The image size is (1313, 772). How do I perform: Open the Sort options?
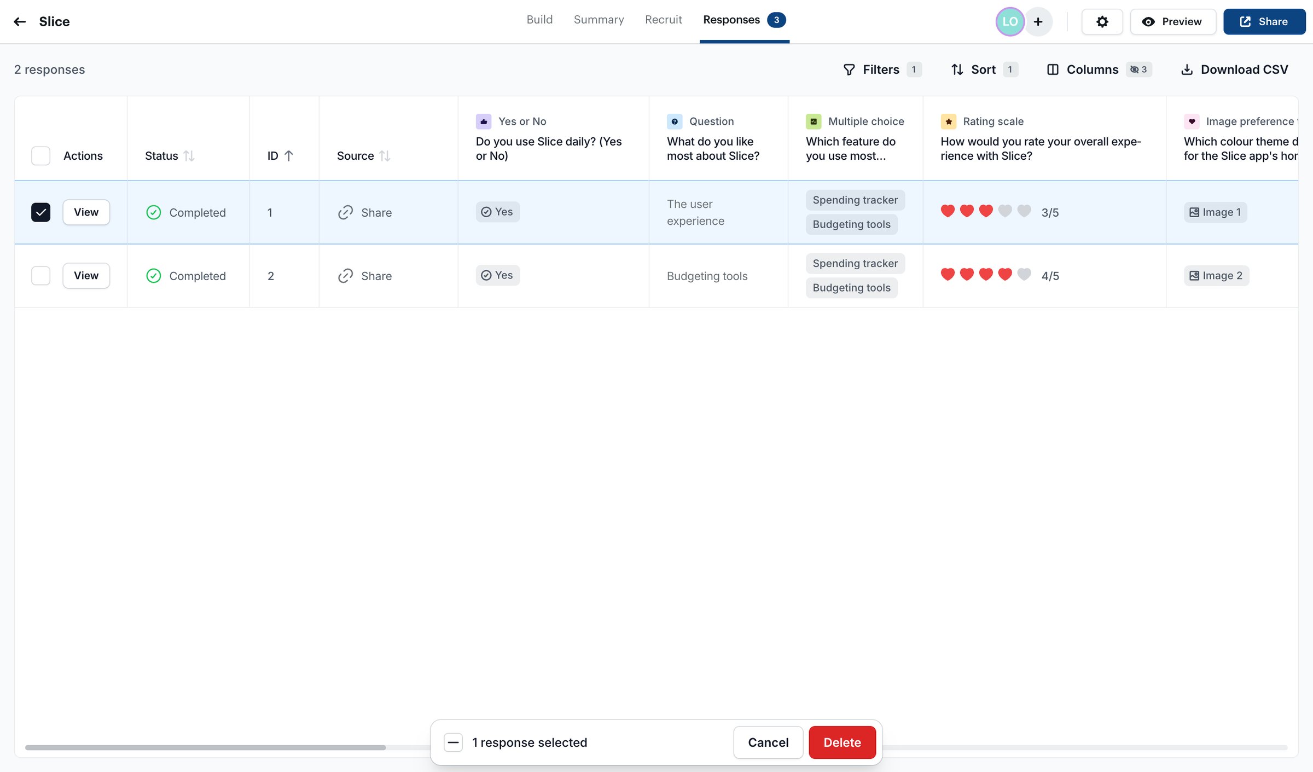tap(984, 69)
